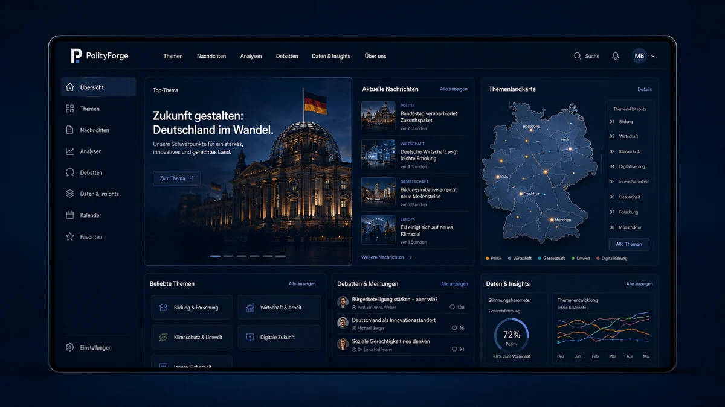Open Weitere Nachrichten link
Screen dimensions: 725x407
(x=387, y=257)
